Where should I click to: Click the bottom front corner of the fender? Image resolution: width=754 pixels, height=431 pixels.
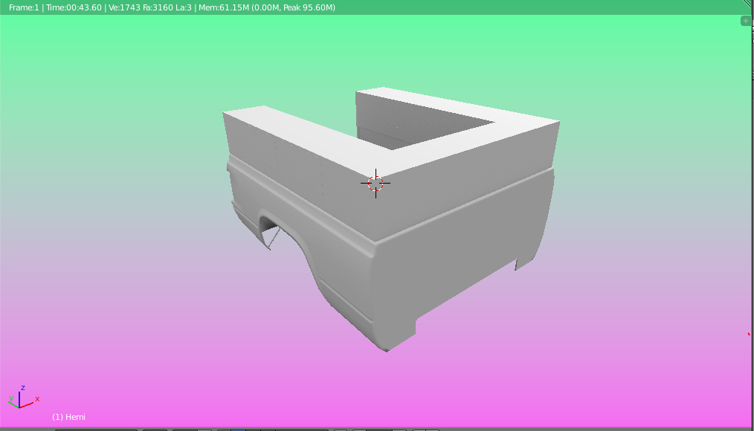click(387, 347)
